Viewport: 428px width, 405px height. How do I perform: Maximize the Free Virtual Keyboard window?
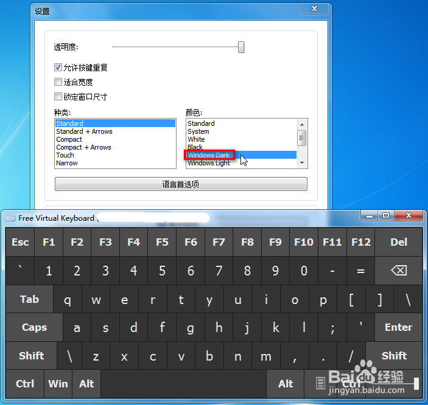click(x=386, y=215)
